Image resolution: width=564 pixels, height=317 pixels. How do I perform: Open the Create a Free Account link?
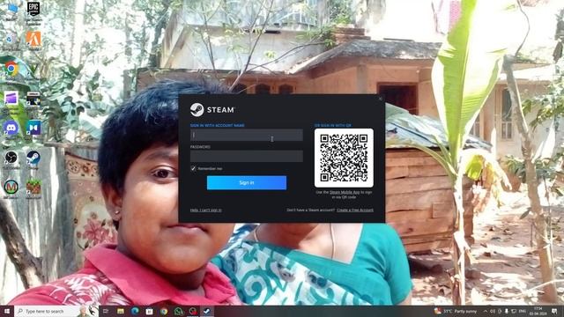click(x=355, y=210)
